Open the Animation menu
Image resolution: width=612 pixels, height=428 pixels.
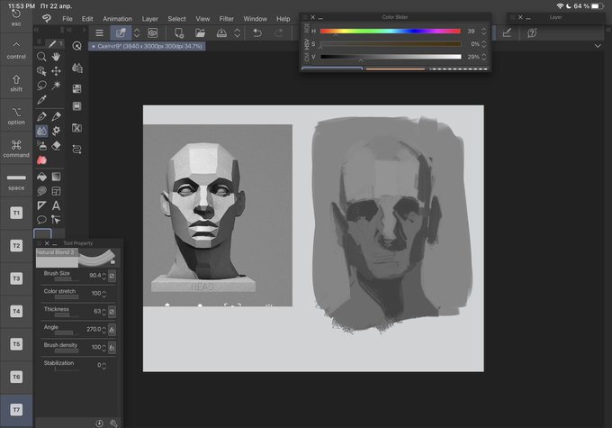(118, 19)
